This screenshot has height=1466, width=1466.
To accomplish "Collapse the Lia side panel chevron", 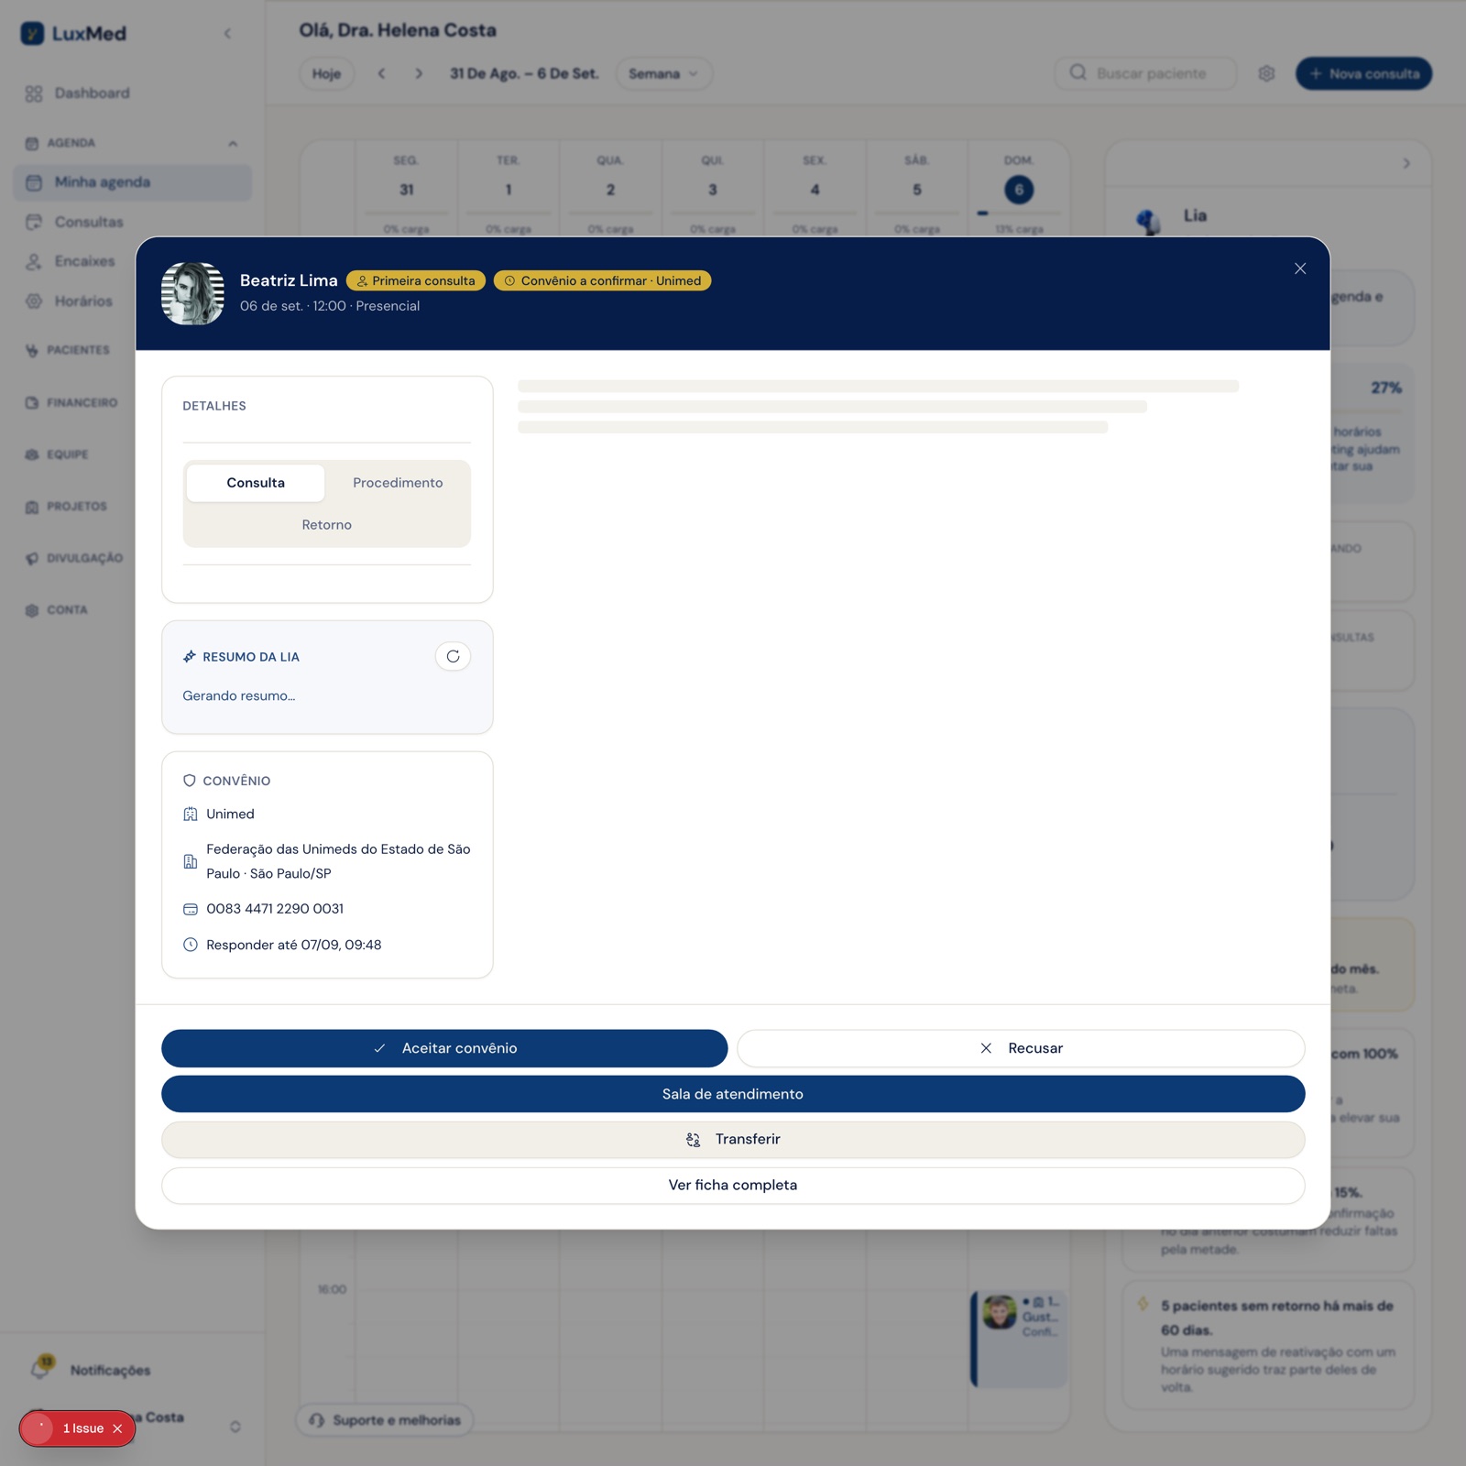I will point(1406,163).
